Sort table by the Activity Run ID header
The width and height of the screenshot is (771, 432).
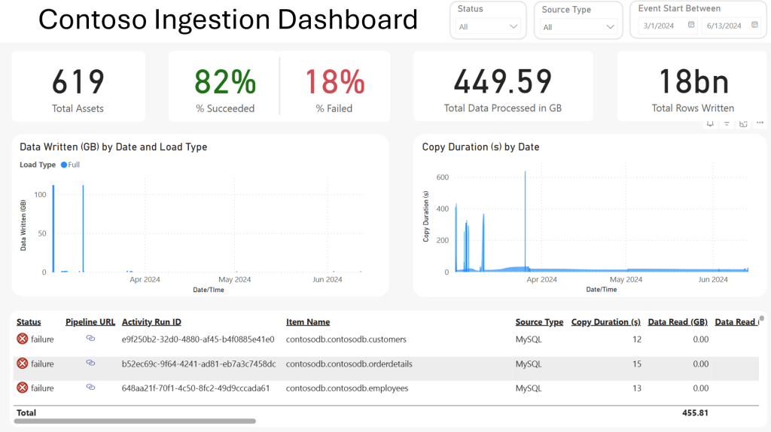pyautogui.click(x=151, y=322)
